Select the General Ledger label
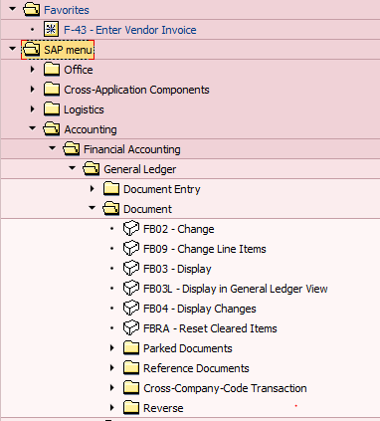380x421 pixels. (x=140, y=169)
